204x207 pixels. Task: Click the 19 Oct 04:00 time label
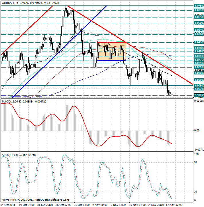coord(27,205)
